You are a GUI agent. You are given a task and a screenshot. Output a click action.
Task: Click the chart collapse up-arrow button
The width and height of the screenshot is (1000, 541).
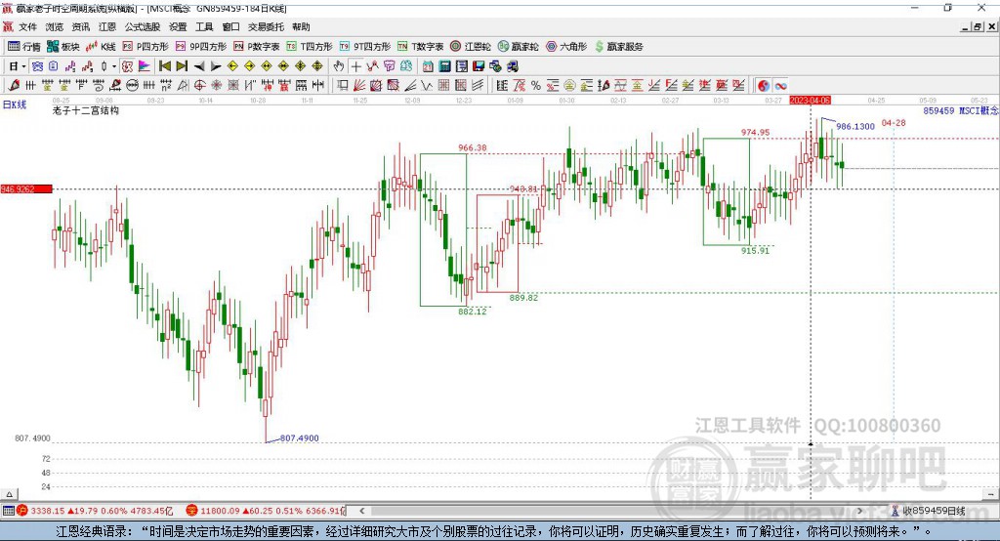click(x=9, y=494)
